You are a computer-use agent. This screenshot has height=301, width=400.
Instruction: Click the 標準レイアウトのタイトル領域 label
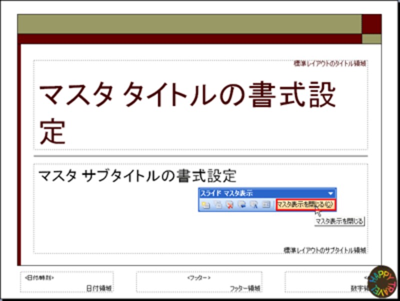click(330, 63)
